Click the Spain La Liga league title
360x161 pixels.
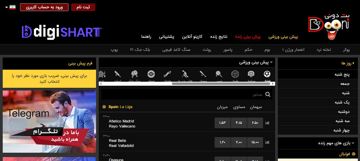pos(120,107)
